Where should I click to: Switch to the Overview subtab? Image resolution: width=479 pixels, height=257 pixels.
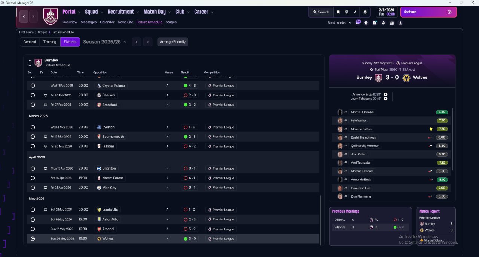point(70,22)
